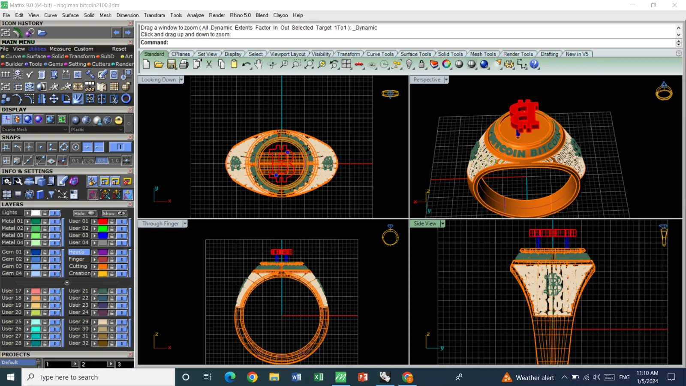Open the Transform menu in menu bar

(154, 15)
